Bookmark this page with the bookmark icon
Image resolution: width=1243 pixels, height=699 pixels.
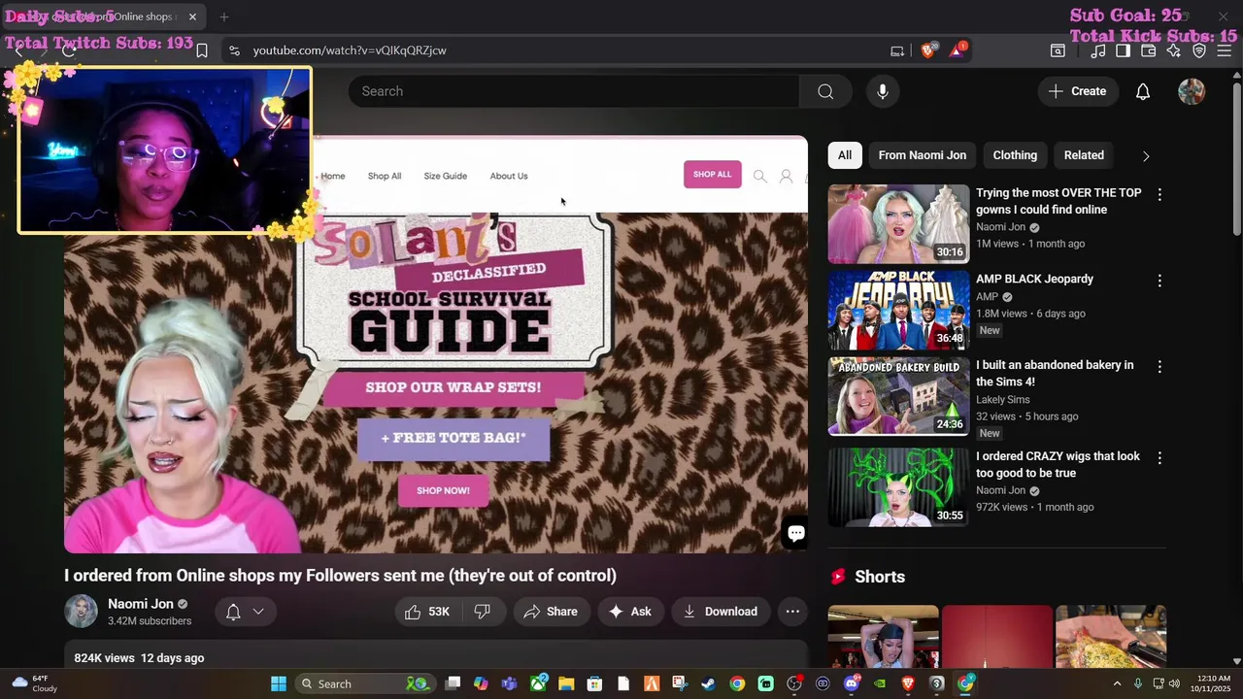click(202, 50)
